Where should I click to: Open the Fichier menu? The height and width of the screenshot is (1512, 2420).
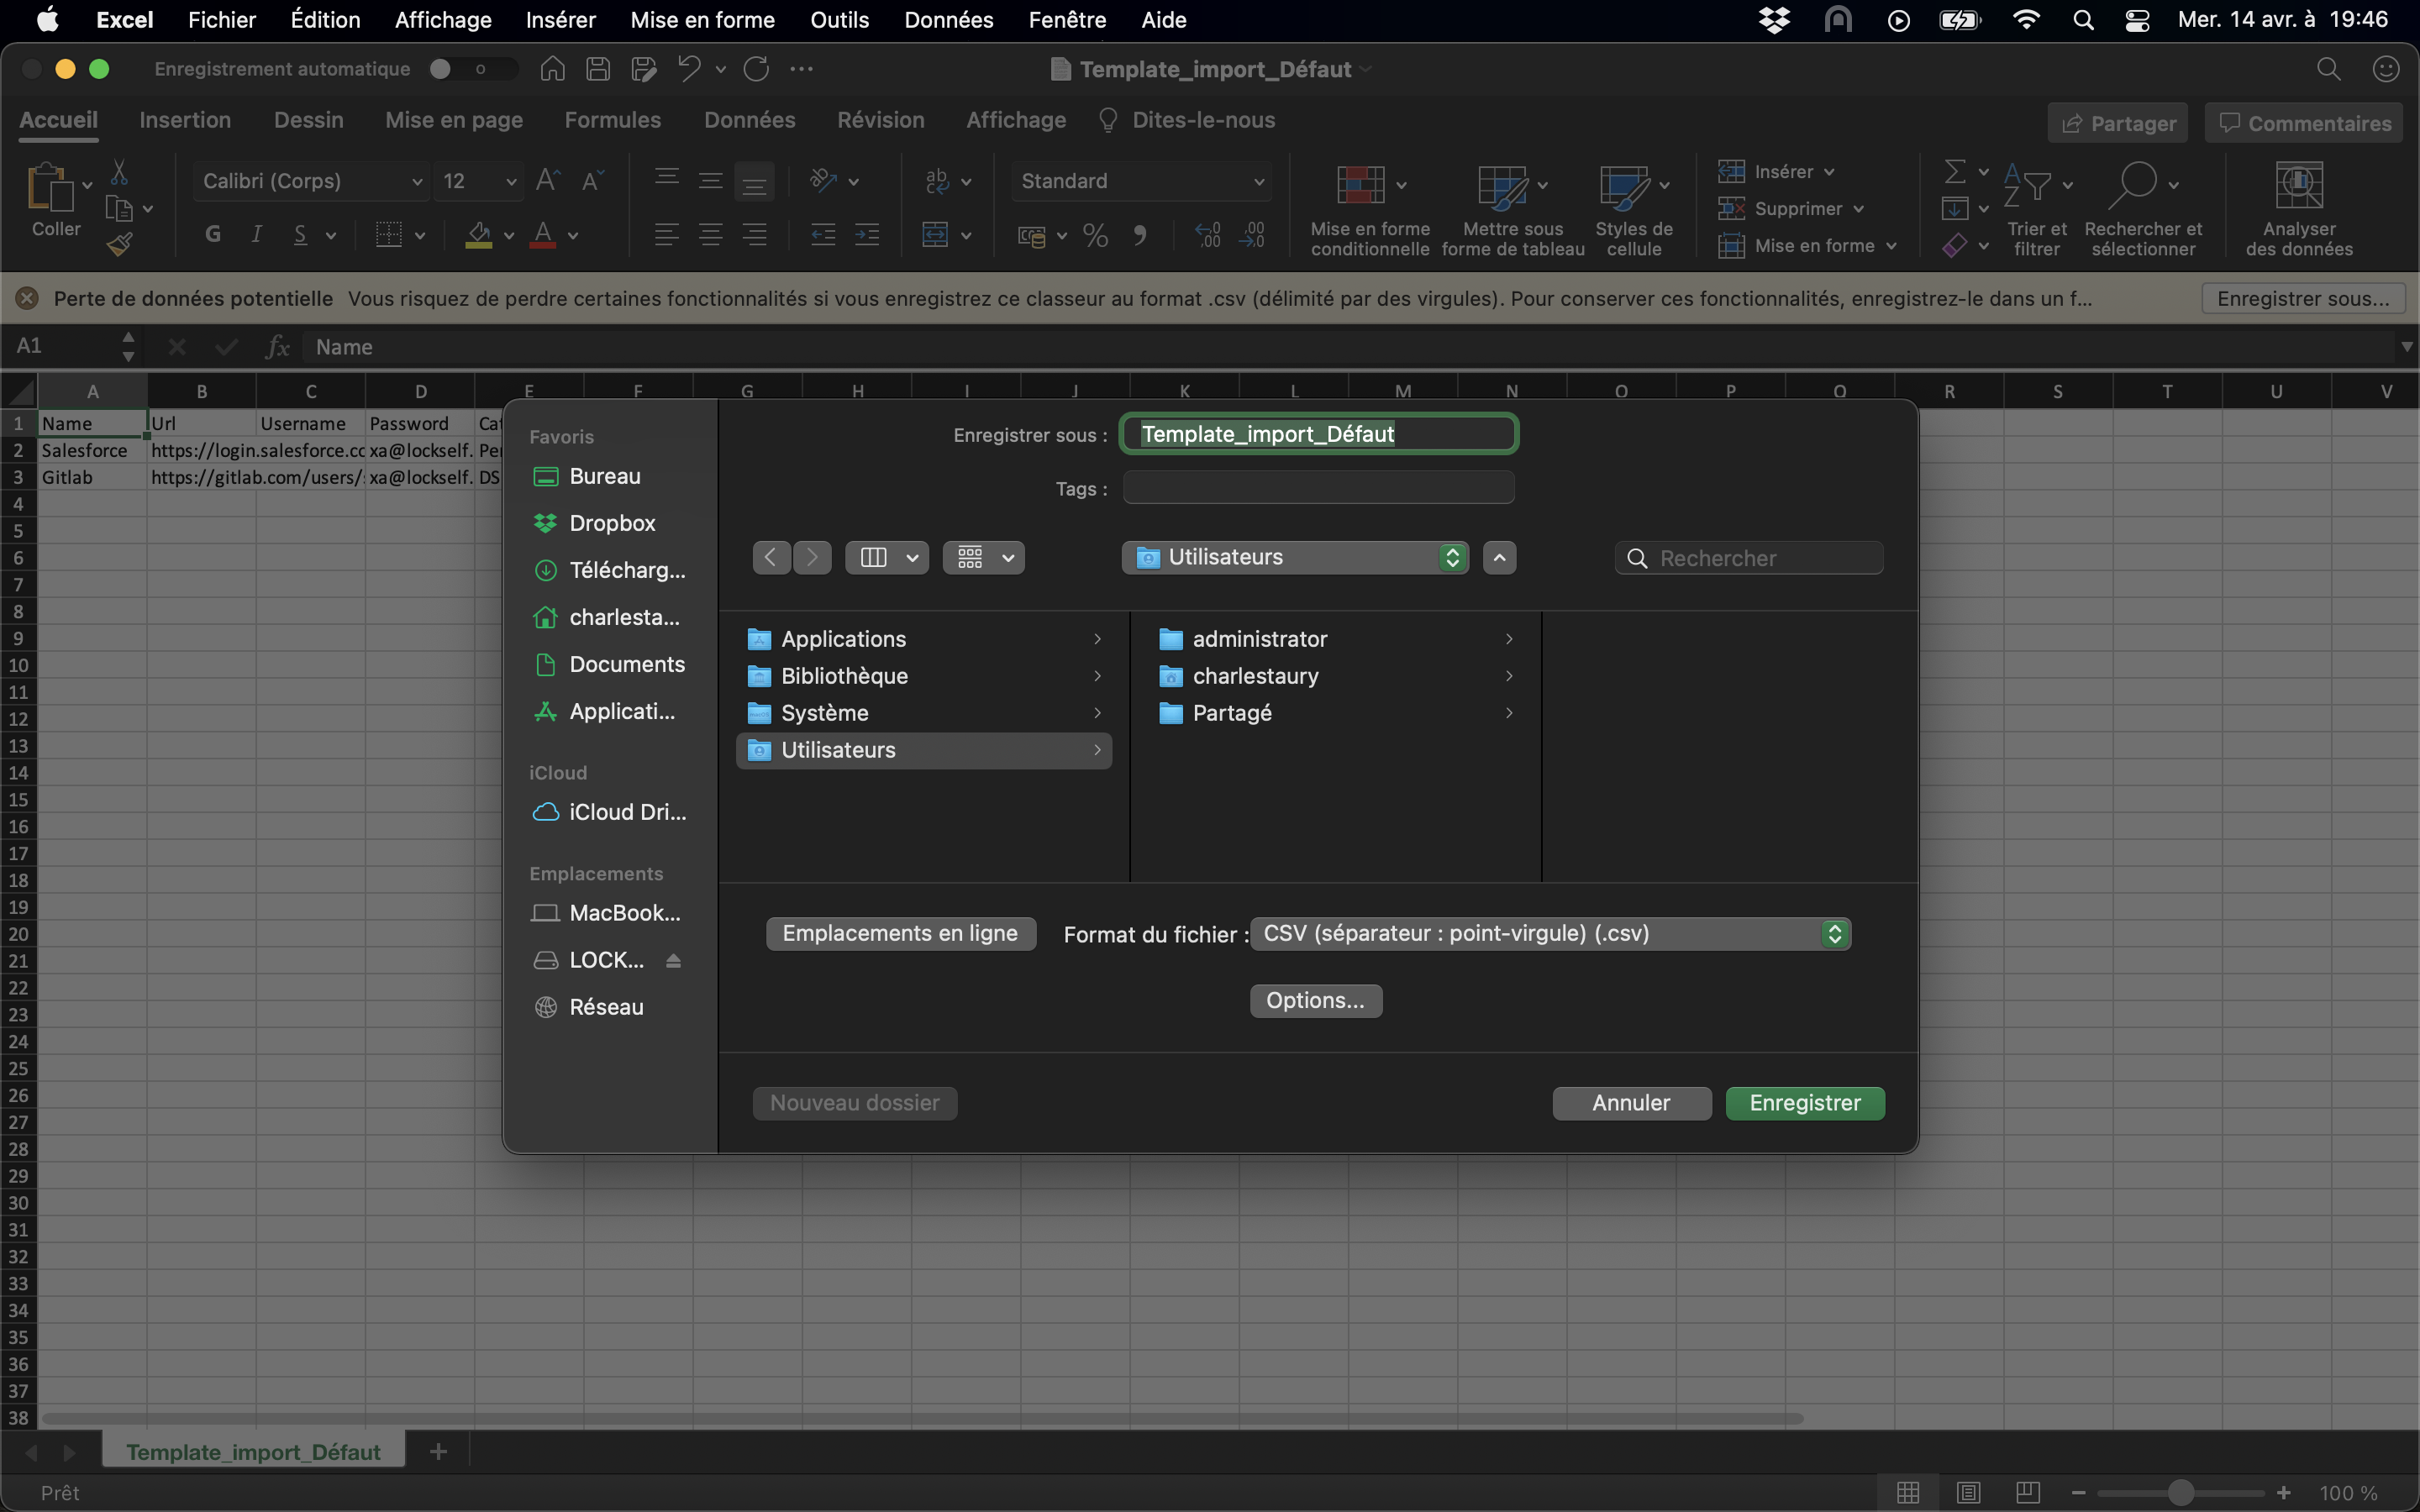coord(222,20)
